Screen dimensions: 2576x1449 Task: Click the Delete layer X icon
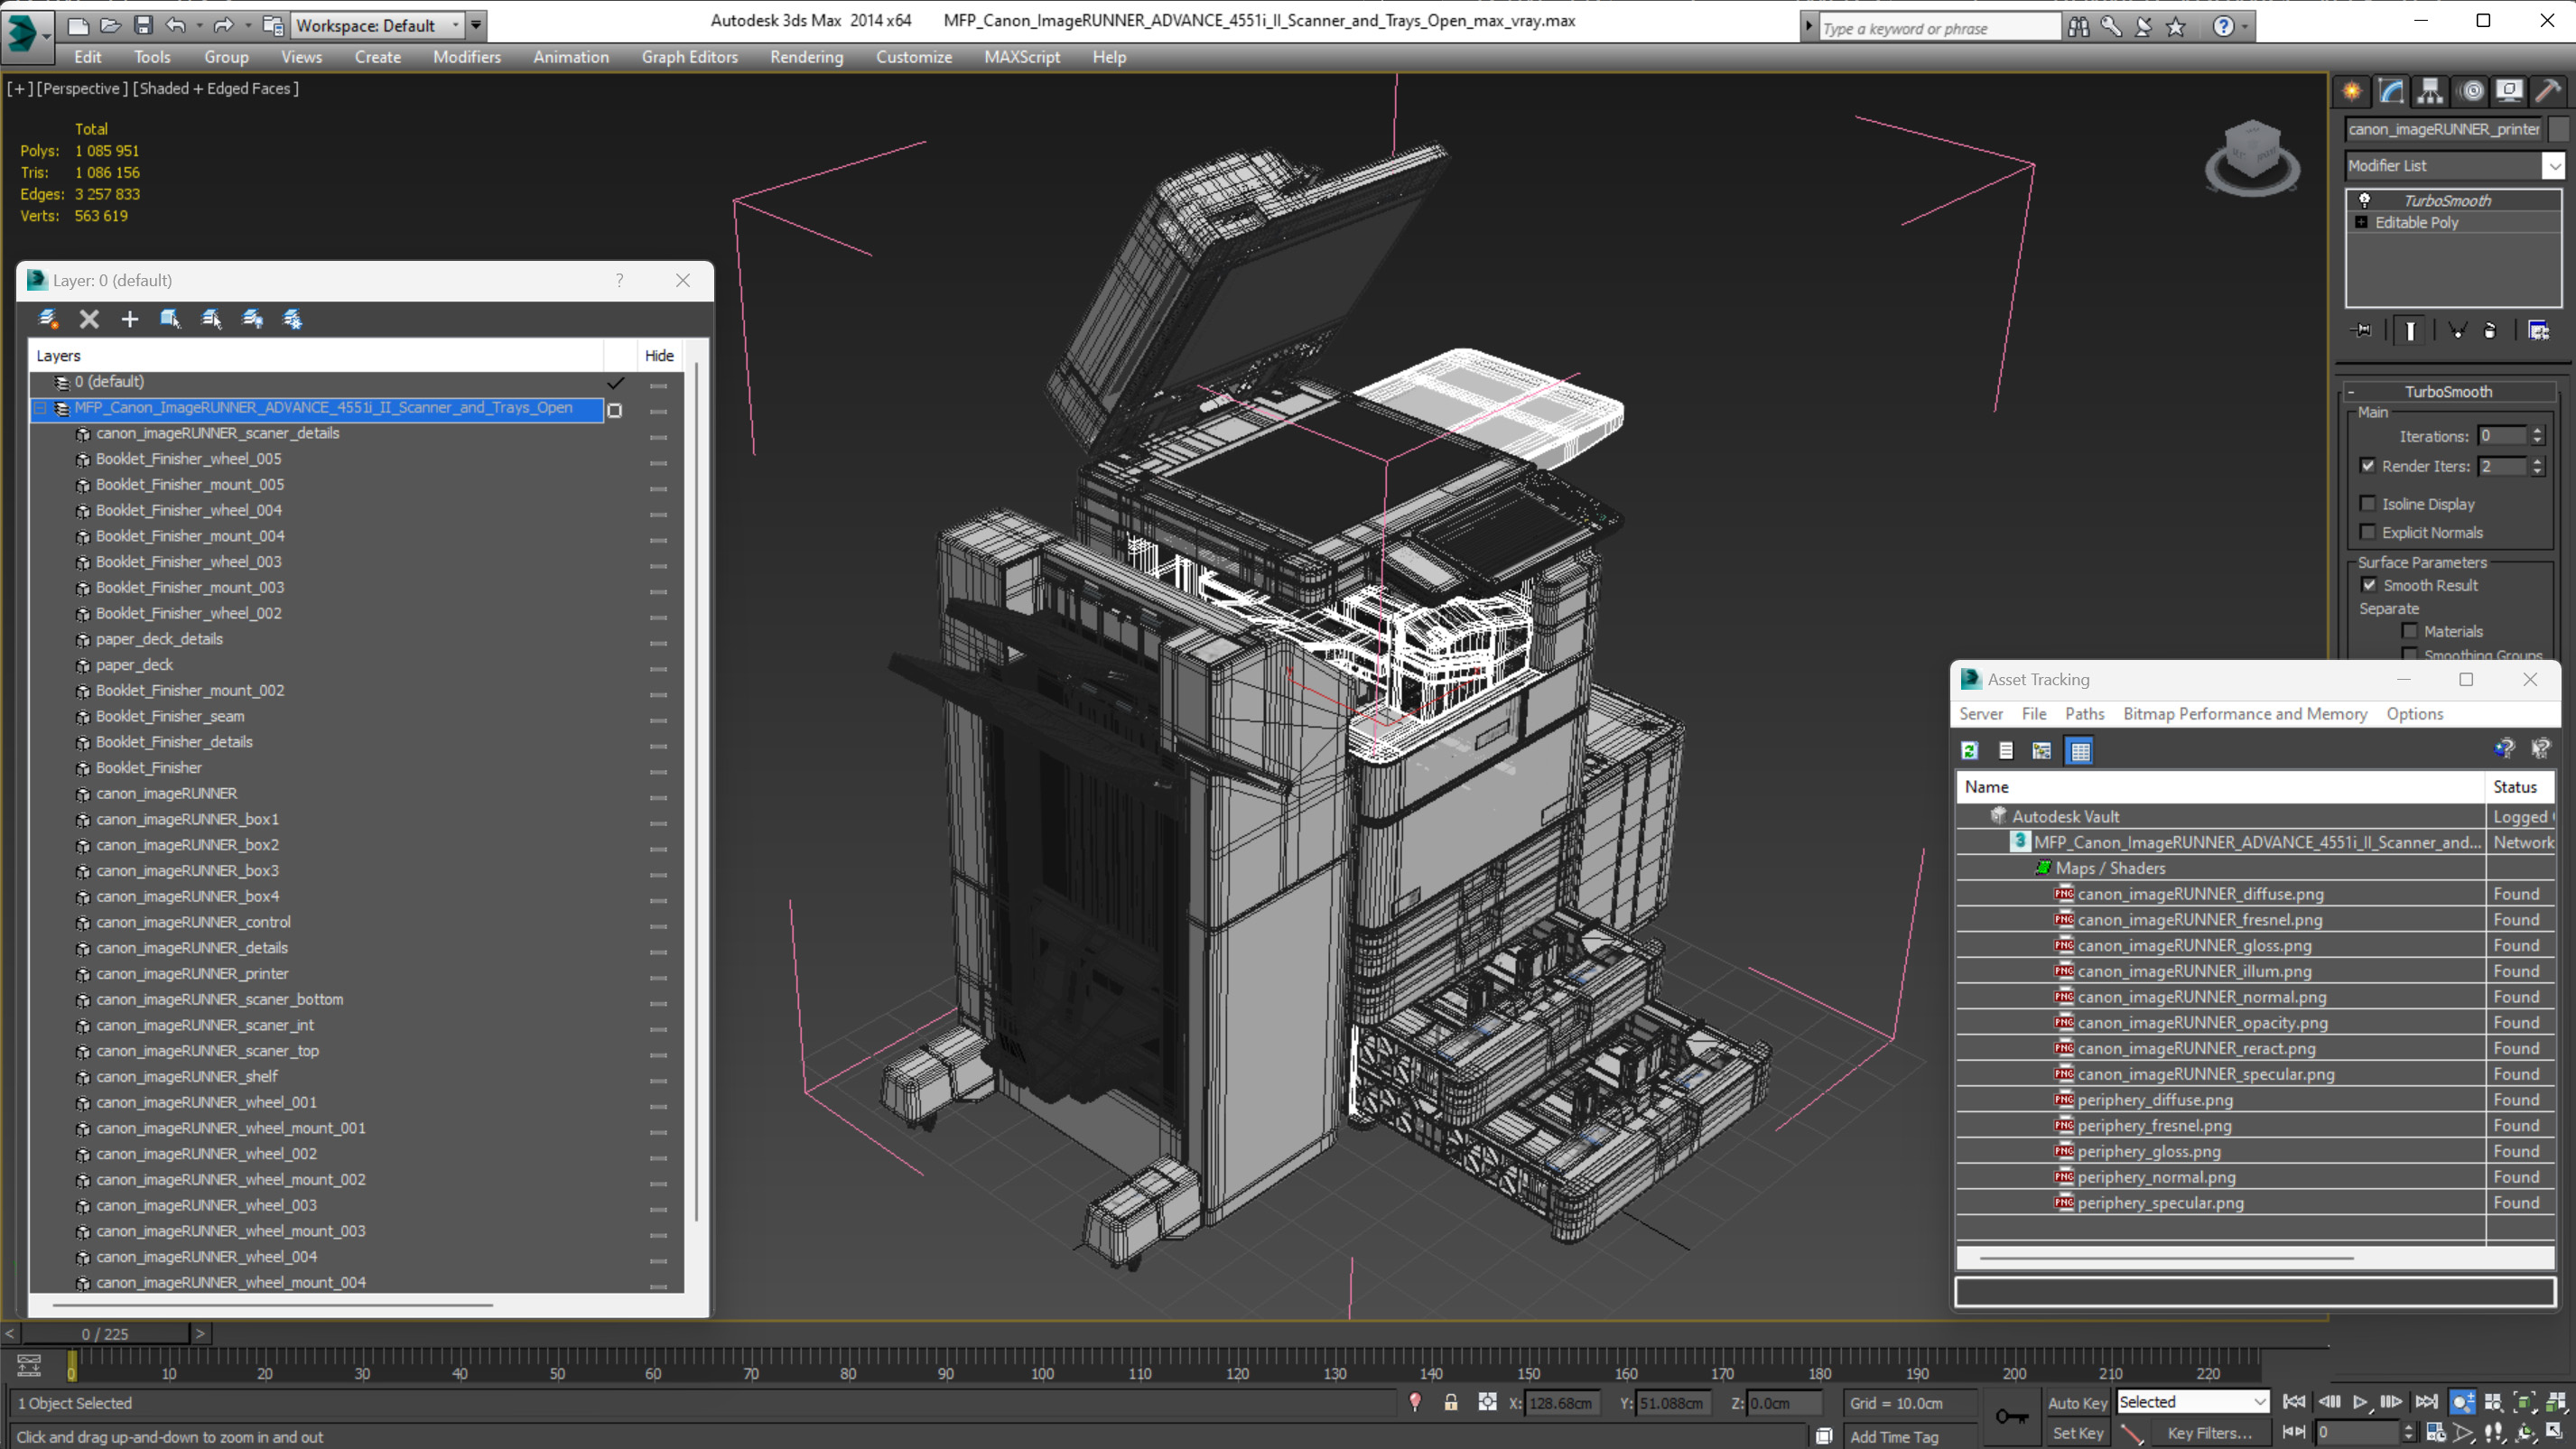click(89, 319)
